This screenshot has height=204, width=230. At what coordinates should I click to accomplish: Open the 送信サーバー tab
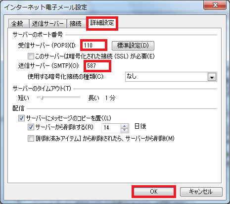tap(48, 24)
